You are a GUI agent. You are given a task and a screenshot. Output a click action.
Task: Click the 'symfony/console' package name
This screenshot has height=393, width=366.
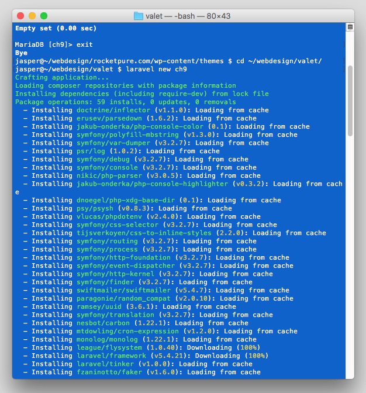[x=107, y=167]
